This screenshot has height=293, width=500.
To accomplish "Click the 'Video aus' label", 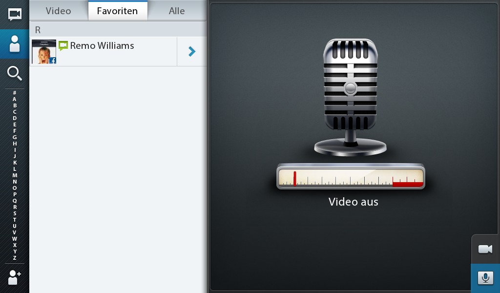I will pos(354,202).
